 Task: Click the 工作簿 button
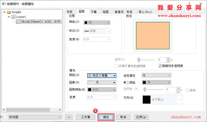tap(86, 117)
